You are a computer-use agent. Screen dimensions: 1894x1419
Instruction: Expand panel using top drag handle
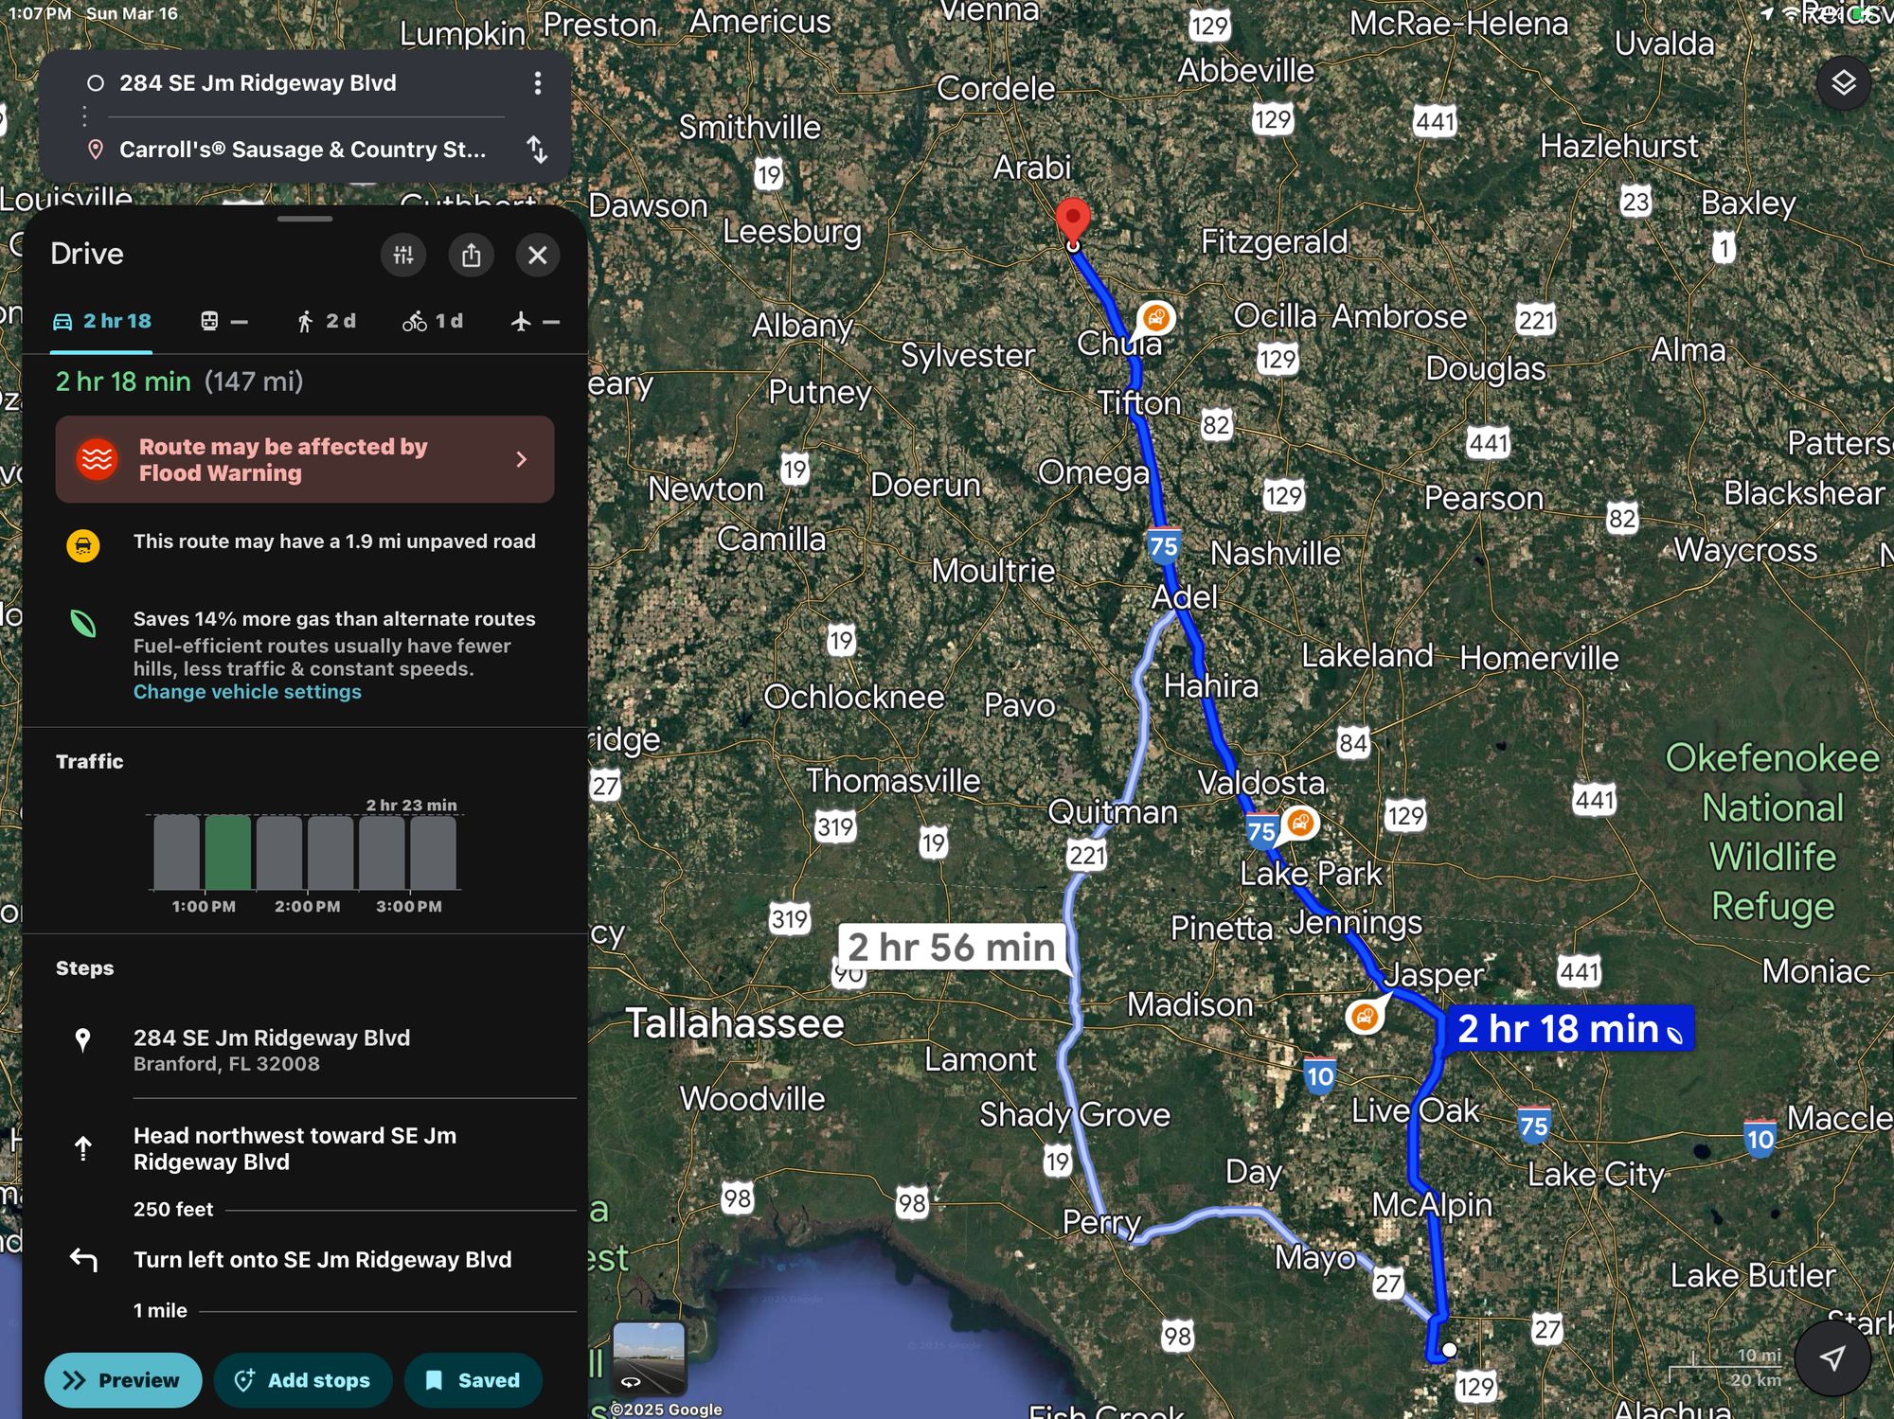click(x=305, y=219)
